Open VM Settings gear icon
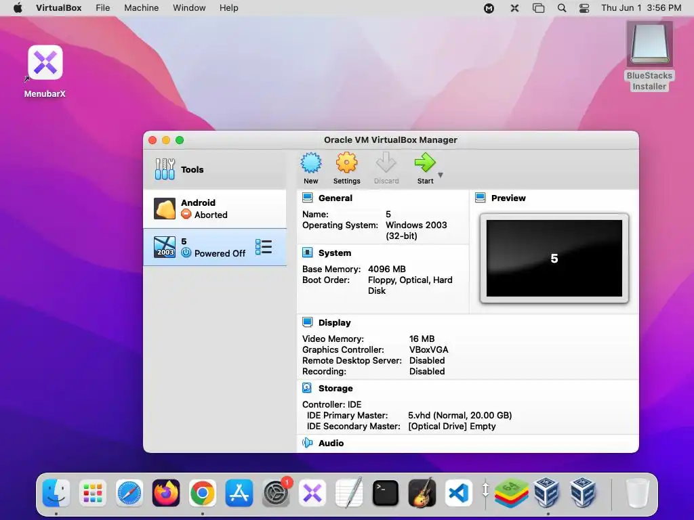Image resolution: width=694 pixels, height=520 pixels. tap(346, 162)
